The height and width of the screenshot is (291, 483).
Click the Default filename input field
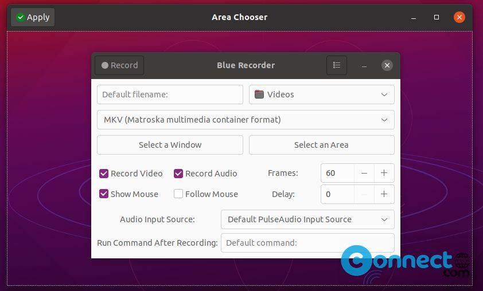170,95
